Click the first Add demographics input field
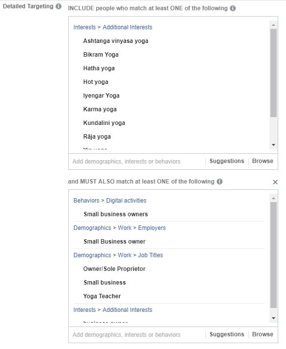 coord(137,162)
